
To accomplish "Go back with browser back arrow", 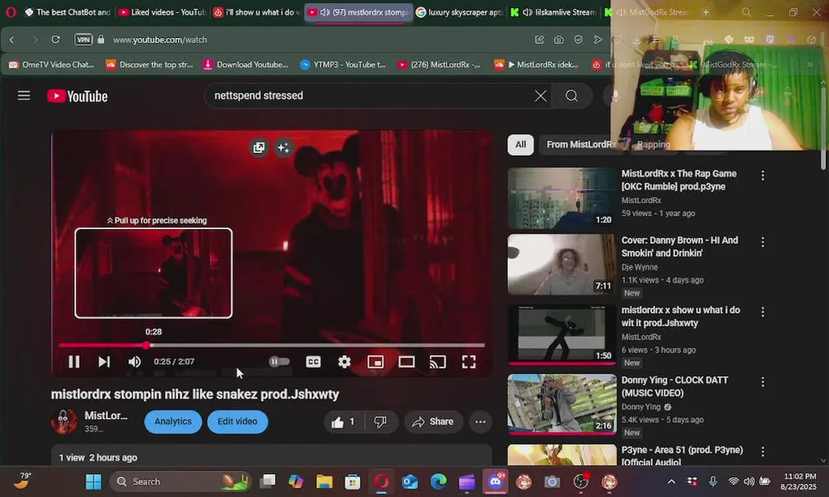I will pos(12,39).
